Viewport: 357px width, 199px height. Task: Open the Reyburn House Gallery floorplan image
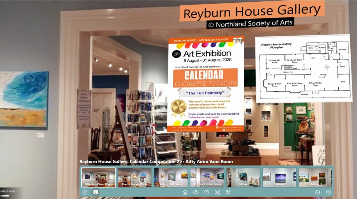coord(304,69)
